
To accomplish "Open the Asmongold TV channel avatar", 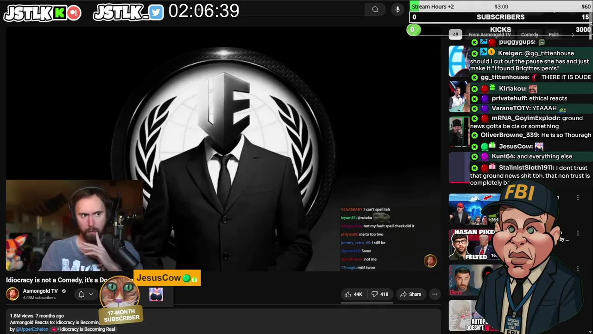I will (x=13, y=294).
